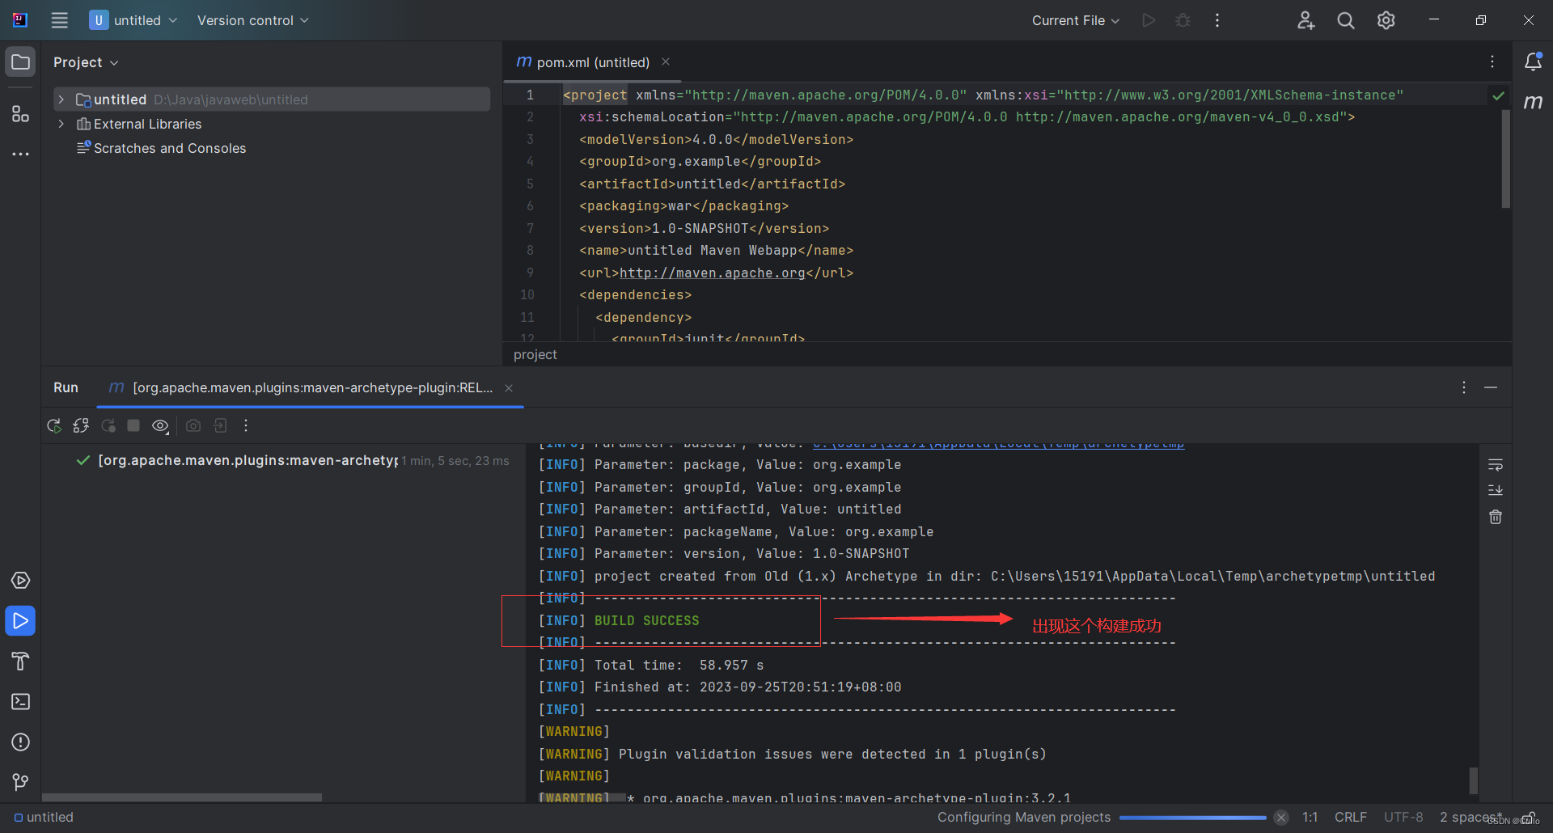Open the Build hammer tool window
1553x833 pixels.
pyautogui.click(x=21, y=662)
